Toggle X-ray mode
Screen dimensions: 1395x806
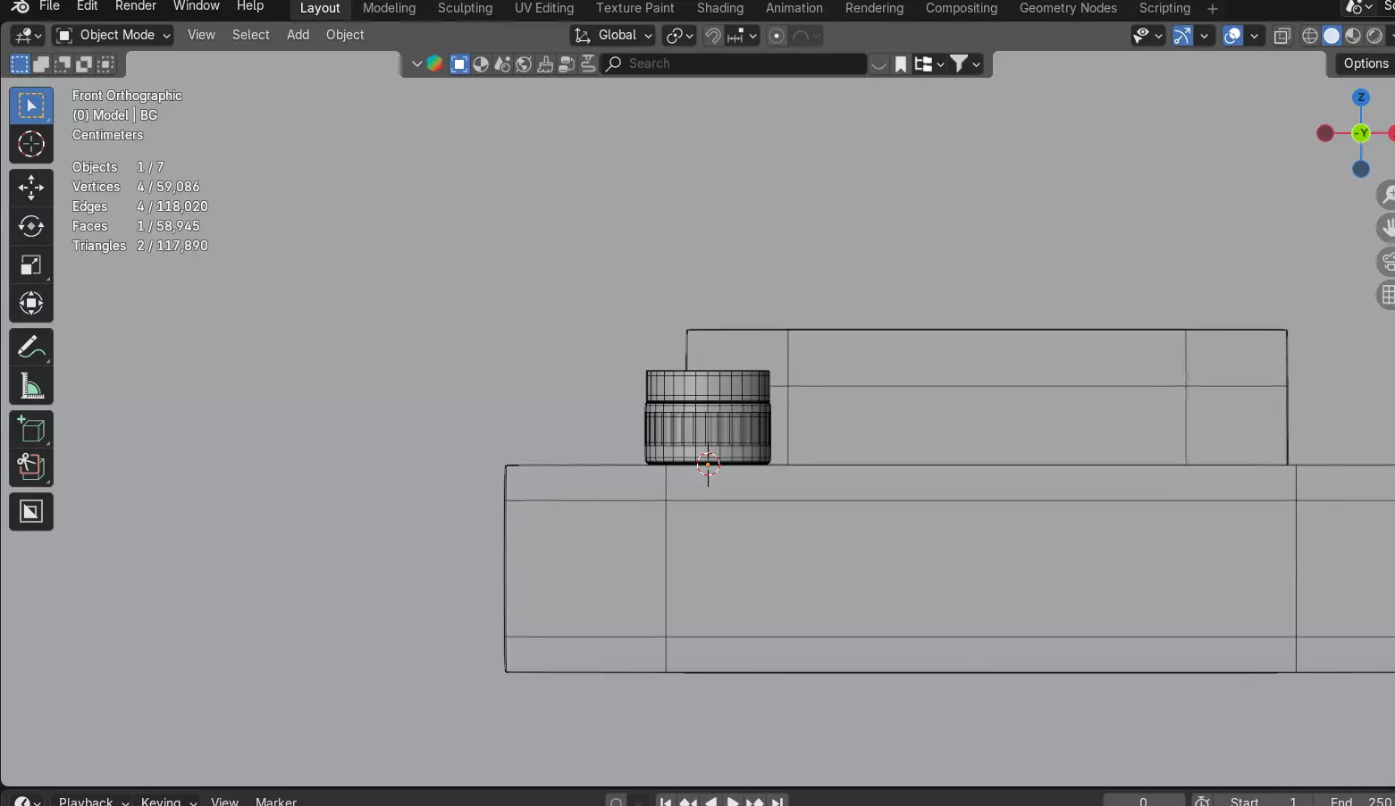(1282, 36)
